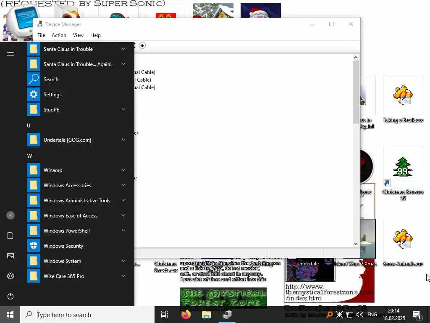Open the View menu in Device Manager
The height and width of the screenshot is (323, 430).
coord(78,35)
